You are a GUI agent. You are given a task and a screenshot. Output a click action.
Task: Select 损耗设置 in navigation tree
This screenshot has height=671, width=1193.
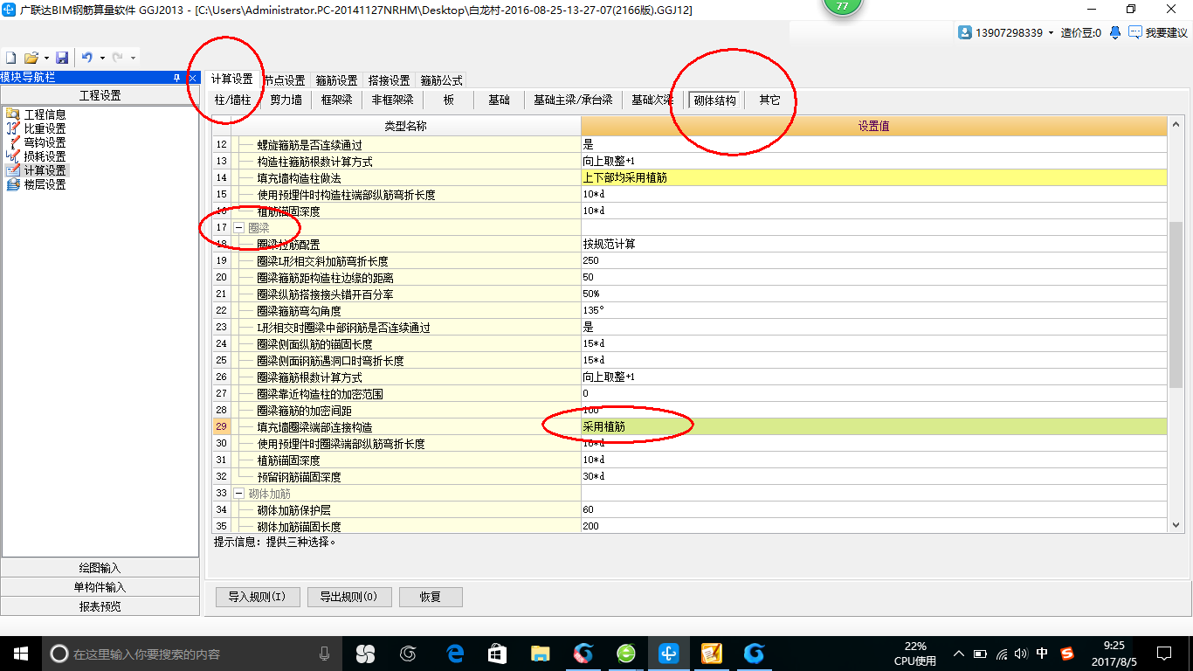coord(45,156)
